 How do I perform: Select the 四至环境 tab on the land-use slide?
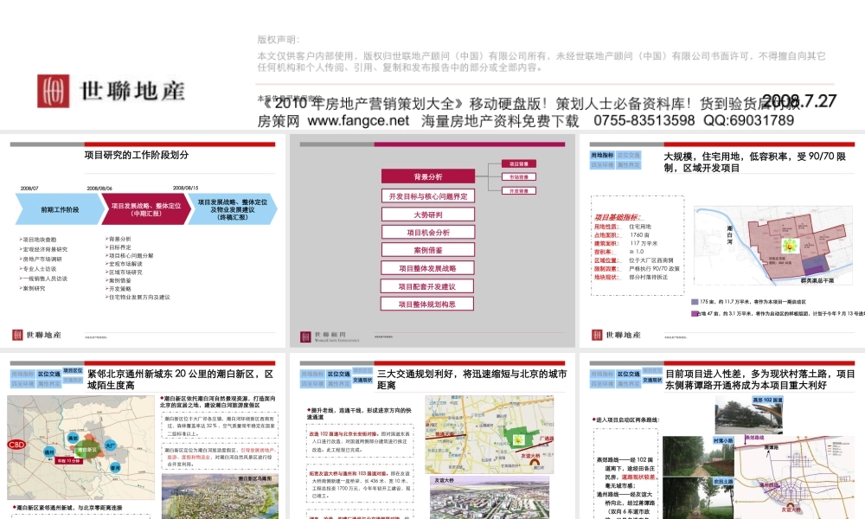pos(602,165)
